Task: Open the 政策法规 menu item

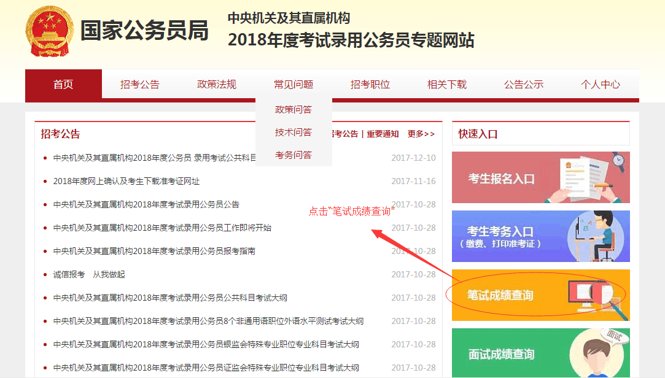Action: 216,85
